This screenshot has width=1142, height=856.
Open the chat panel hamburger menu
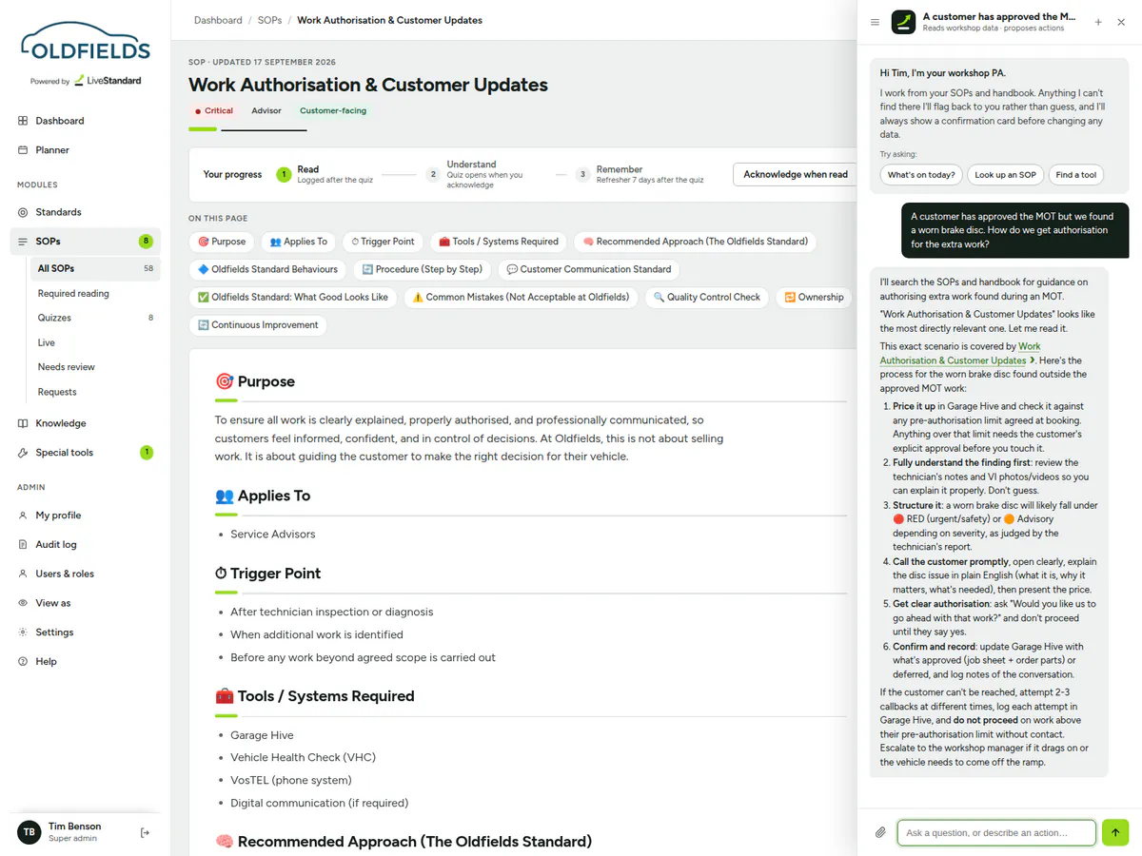(875, 22)
